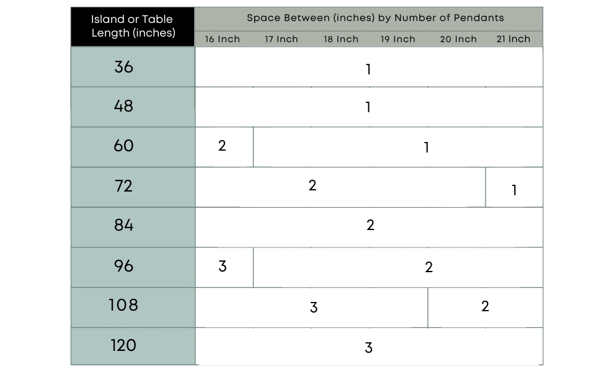Click the 48 length row label
Screen dimensions: 614x372
pyautogui.click(x=124, y=107)
